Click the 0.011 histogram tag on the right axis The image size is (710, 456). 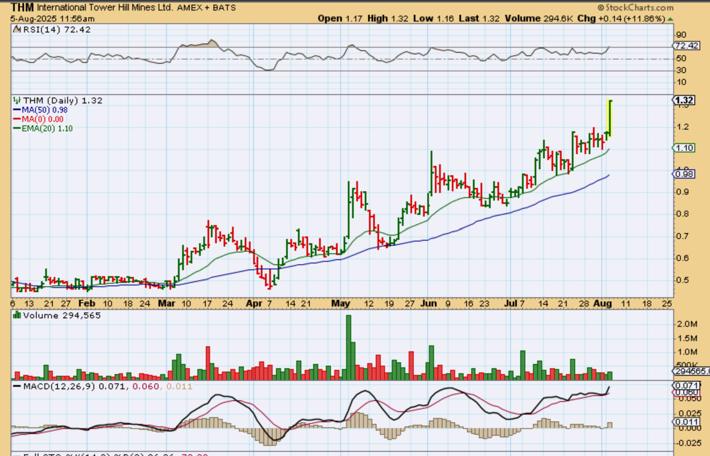pos(686,422)
